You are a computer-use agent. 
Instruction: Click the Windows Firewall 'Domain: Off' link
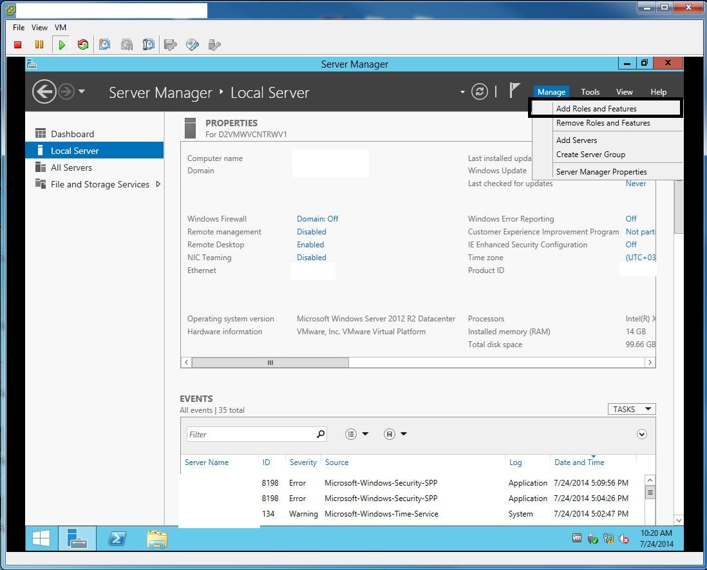pyautogui.click(x=317, y=219)
